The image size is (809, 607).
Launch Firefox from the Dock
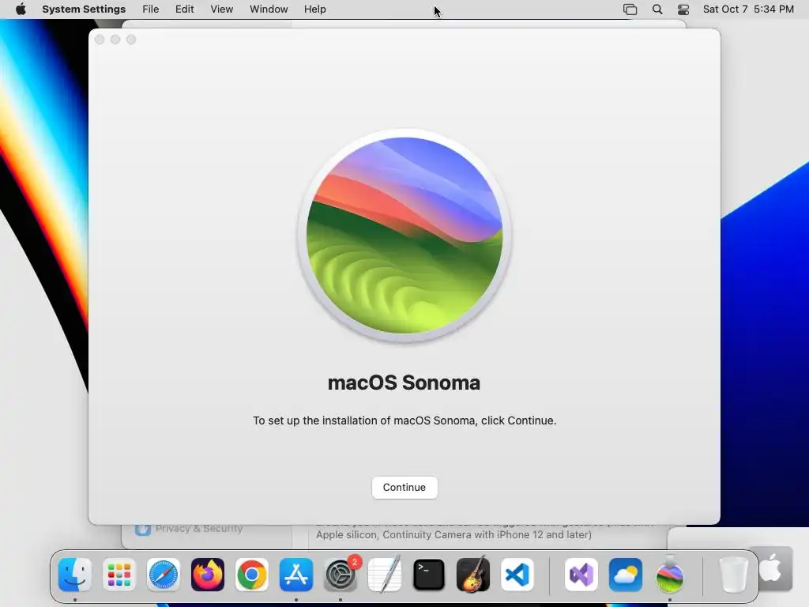click(208, 575)
